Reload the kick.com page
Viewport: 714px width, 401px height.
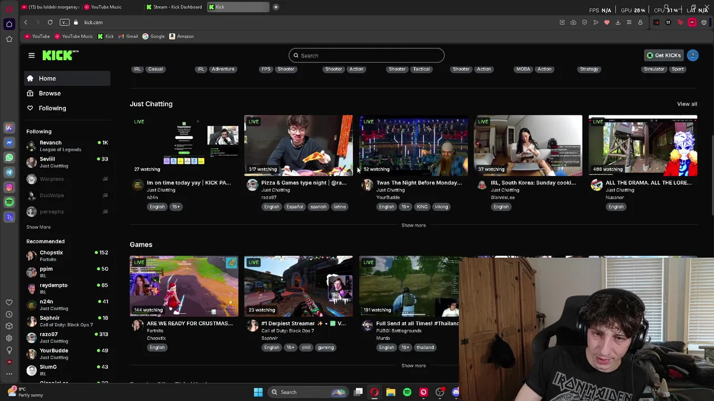(50, 22)
